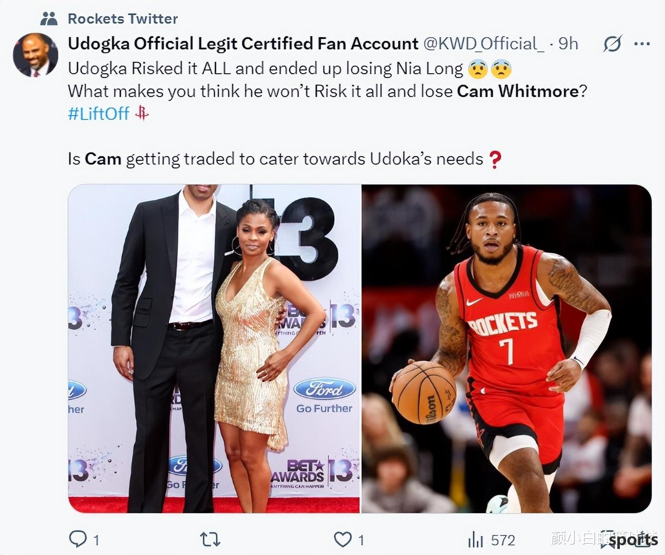This screenshot has width=665, height=555.
Task: Open the three-dot more options menu
Action: point(642,44)
